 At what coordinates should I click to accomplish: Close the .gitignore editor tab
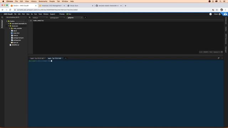tap(82, 18)
